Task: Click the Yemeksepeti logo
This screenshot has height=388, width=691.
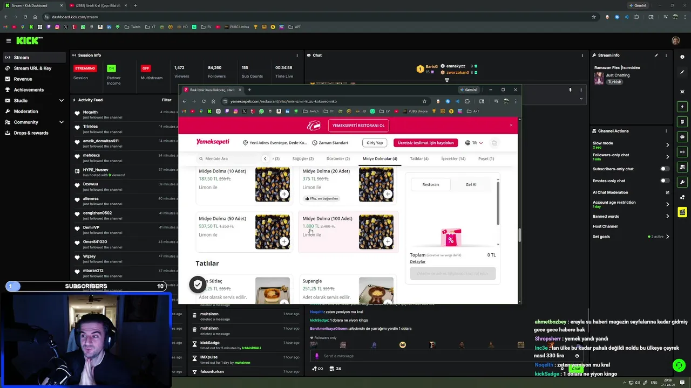Action: pyautogui.click(x=213, y=142)
